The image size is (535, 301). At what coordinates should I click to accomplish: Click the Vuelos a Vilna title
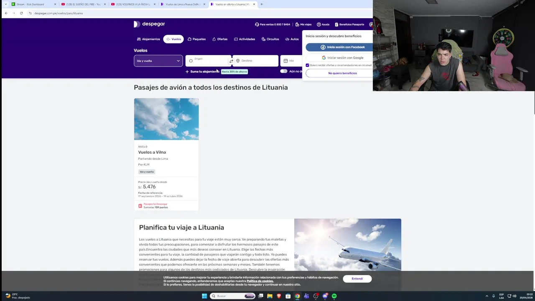coord(152,152)
